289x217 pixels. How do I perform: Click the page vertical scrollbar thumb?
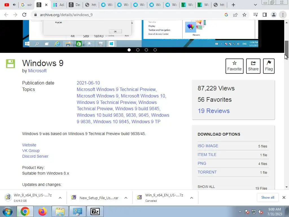(286, 49)
